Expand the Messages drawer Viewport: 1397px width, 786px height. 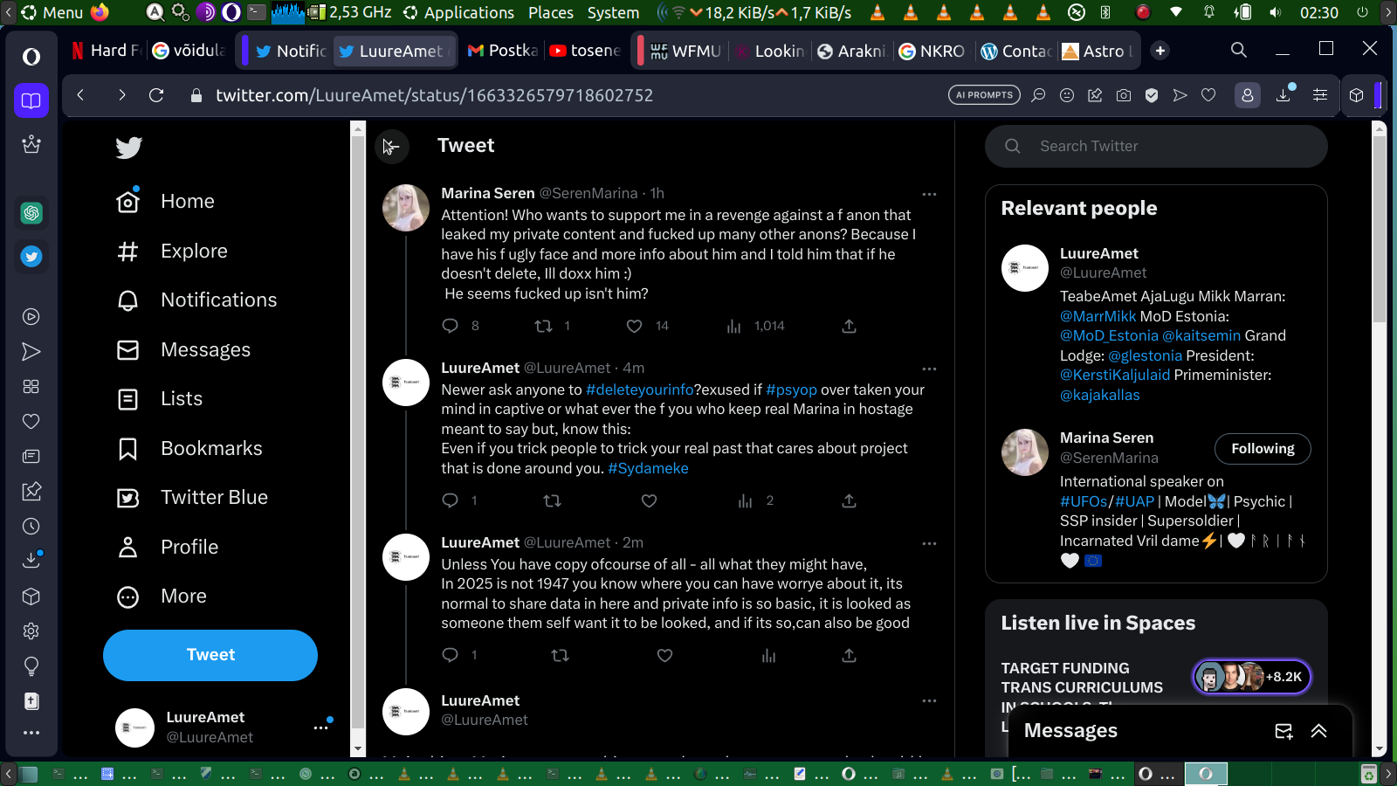point(1318,731)
